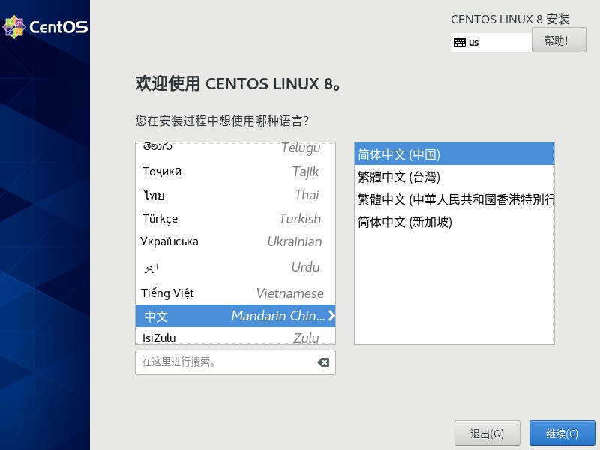Open the 帮助! help button

tap(559, 40)
